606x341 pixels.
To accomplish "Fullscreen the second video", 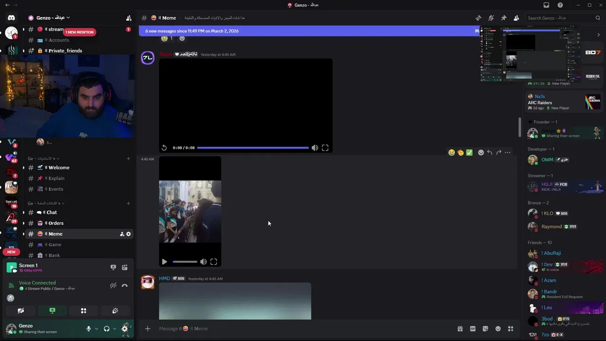I will tap(214, 261).
